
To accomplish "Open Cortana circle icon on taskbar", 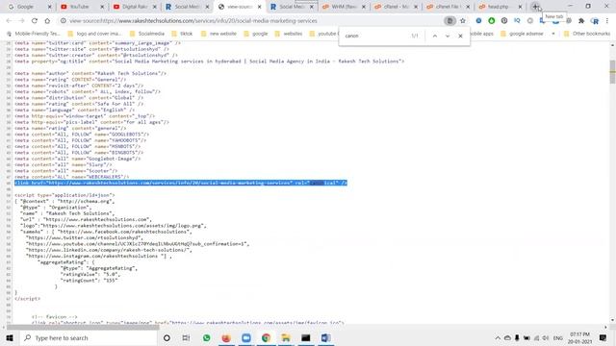I will (x=167, y=337).
